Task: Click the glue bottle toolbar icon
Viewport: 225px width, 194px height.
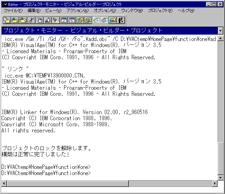Action: 48,20
